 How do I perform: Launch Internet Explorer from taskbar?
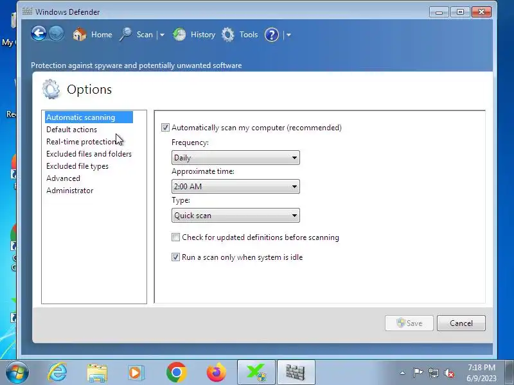pyautogui.click(x=57, y=372)
